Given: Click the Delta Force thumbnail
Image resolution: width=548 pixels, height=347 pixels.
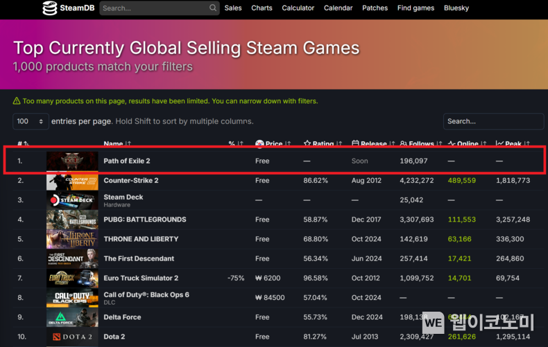Looking at the screenshot, I should 72,317.
